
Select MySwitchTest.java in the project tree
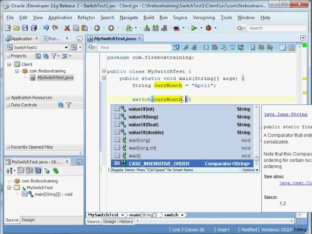(55, 78)
